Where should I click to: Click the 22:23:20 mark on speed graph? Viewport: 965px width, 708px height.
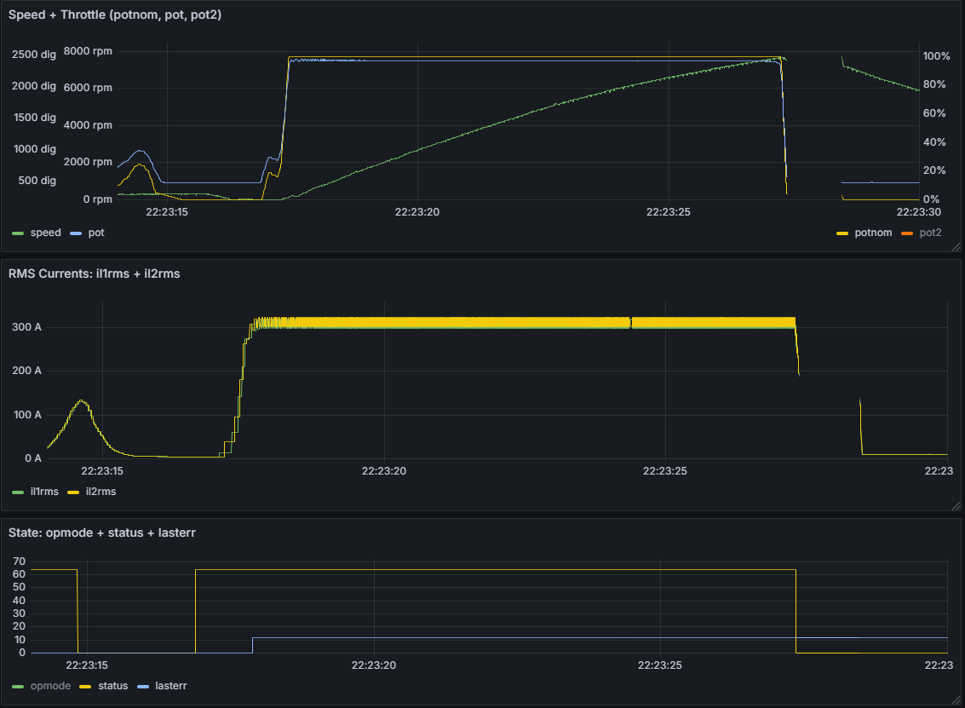tap(417, 212)
